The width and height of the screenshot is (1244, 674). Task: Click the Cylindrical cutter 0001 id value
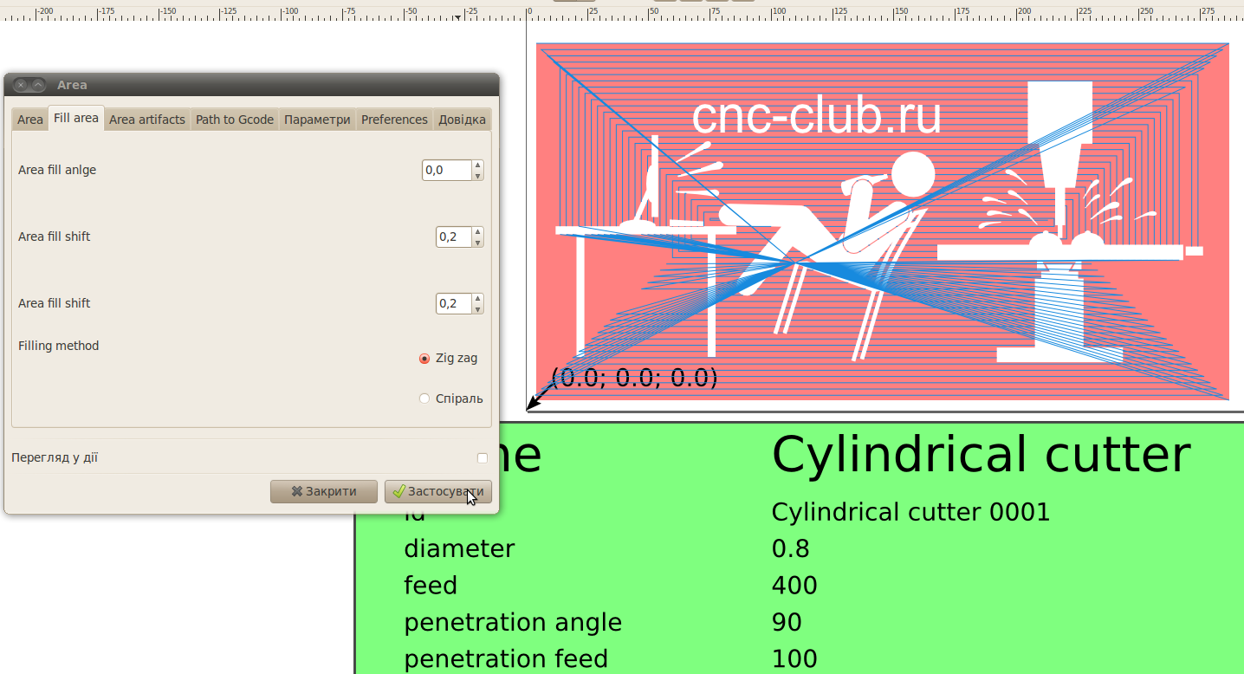click(910, 512)
